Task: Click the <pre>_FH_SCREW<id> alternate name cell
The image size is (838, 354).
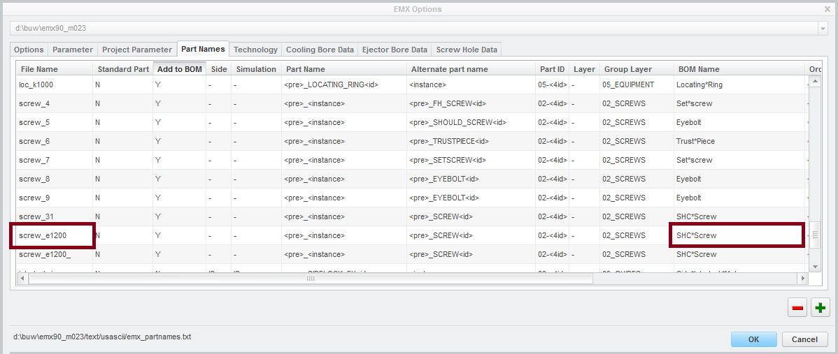Action: 471,103
